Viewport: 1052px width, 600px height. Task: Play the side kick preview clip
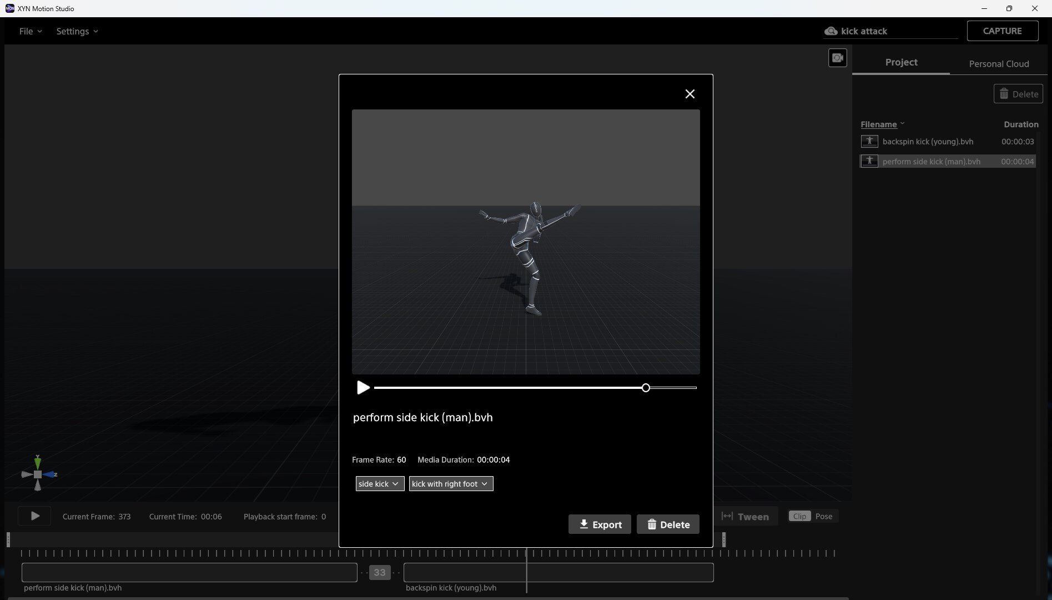pos(363,388)
